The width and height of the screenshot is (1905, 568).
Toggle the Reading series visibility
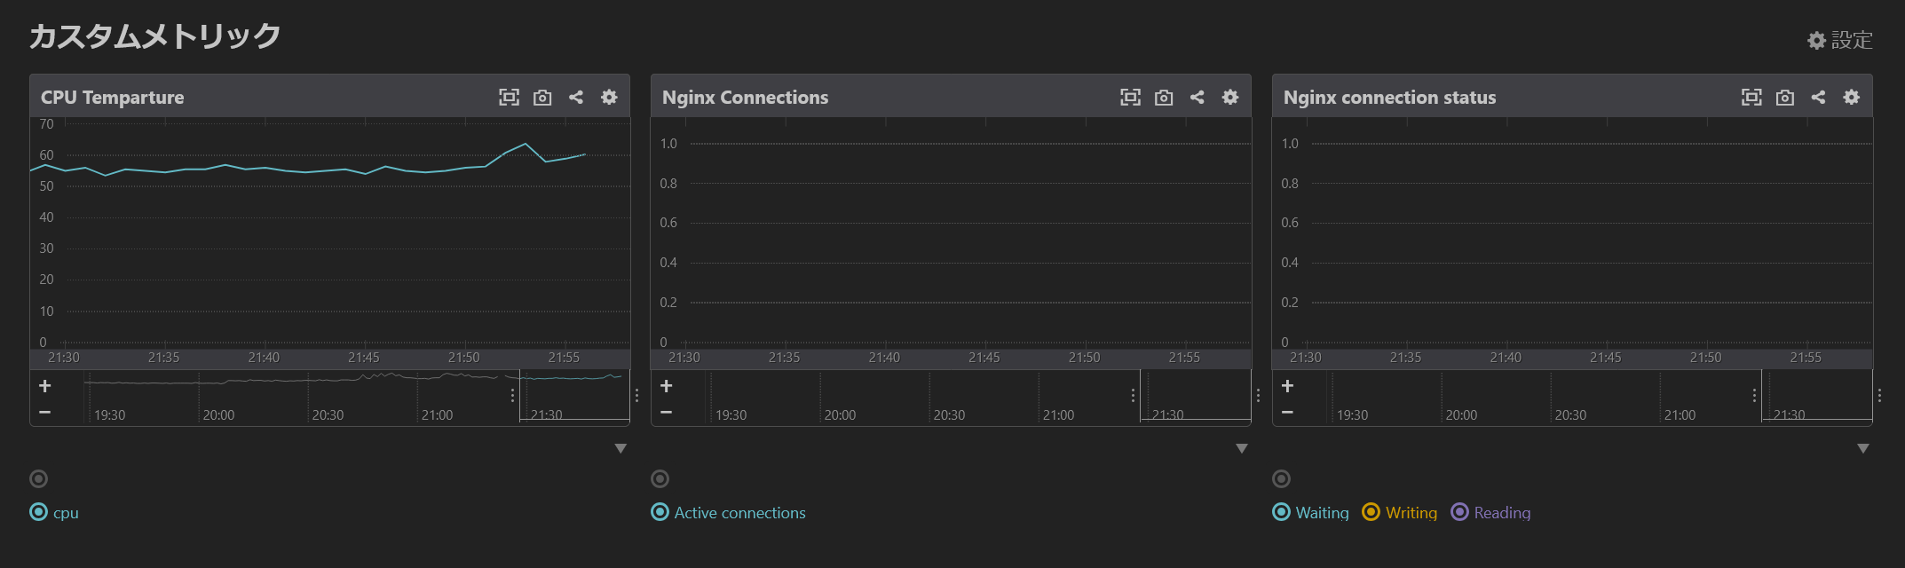point(1490,513)
